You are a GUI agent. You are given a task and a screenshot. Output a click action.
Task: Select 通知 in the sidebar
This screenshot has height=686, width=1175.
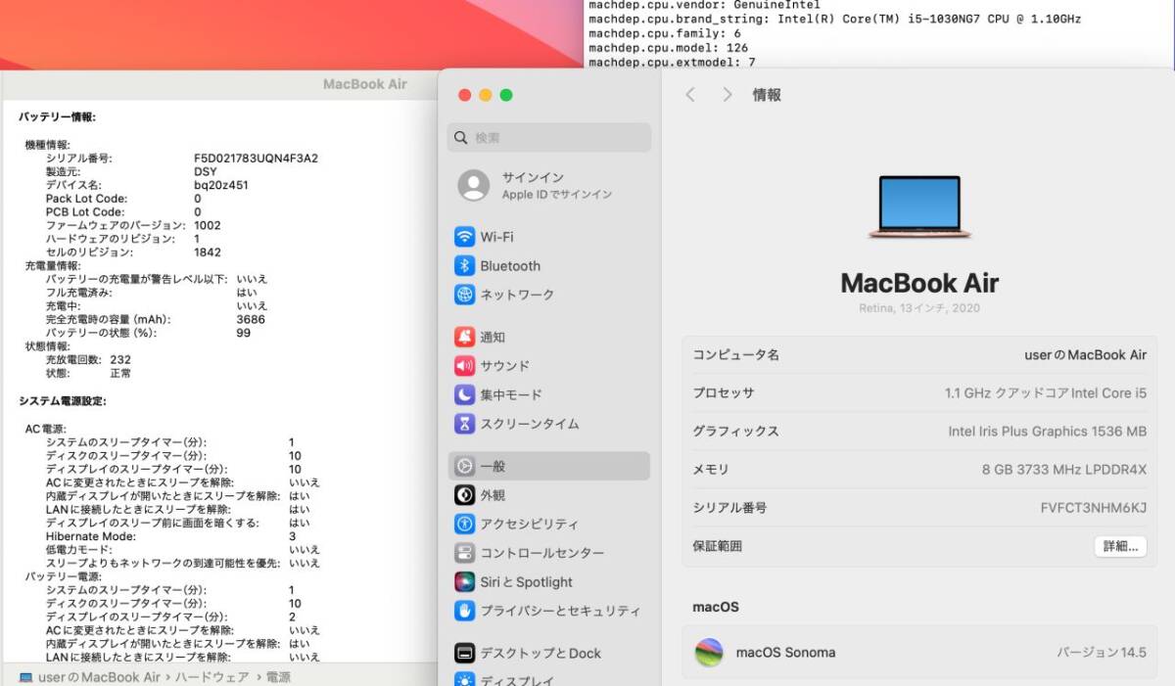[549, 338]
